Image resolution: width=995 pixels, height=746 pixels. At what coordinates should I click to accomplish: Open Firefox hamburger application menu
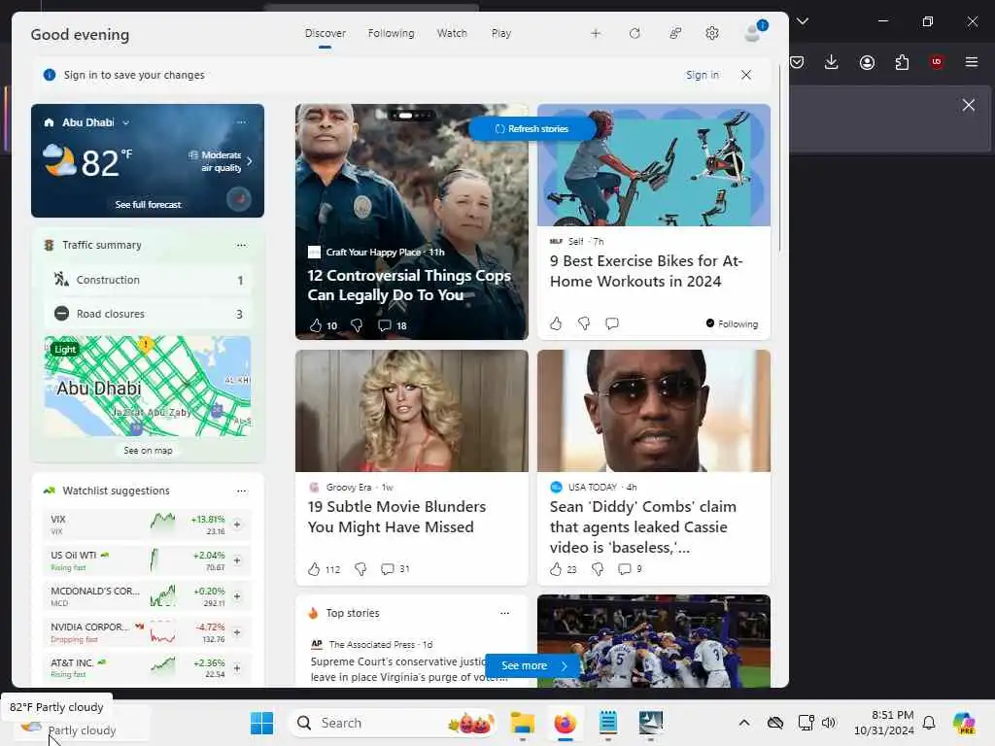pyautogui.click(x=972, y=61)
